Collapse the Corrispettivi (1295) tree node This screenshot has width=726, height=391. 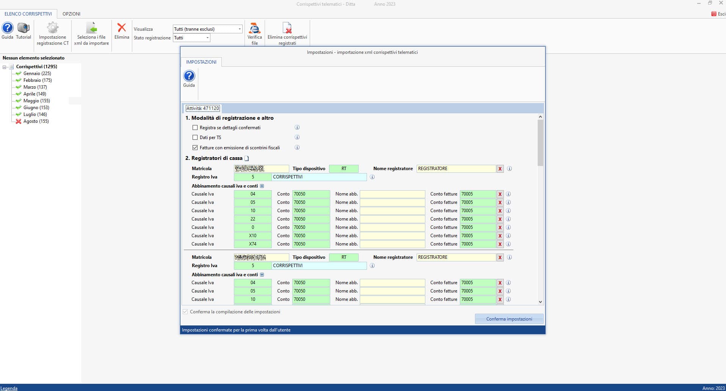coord(5,67)
